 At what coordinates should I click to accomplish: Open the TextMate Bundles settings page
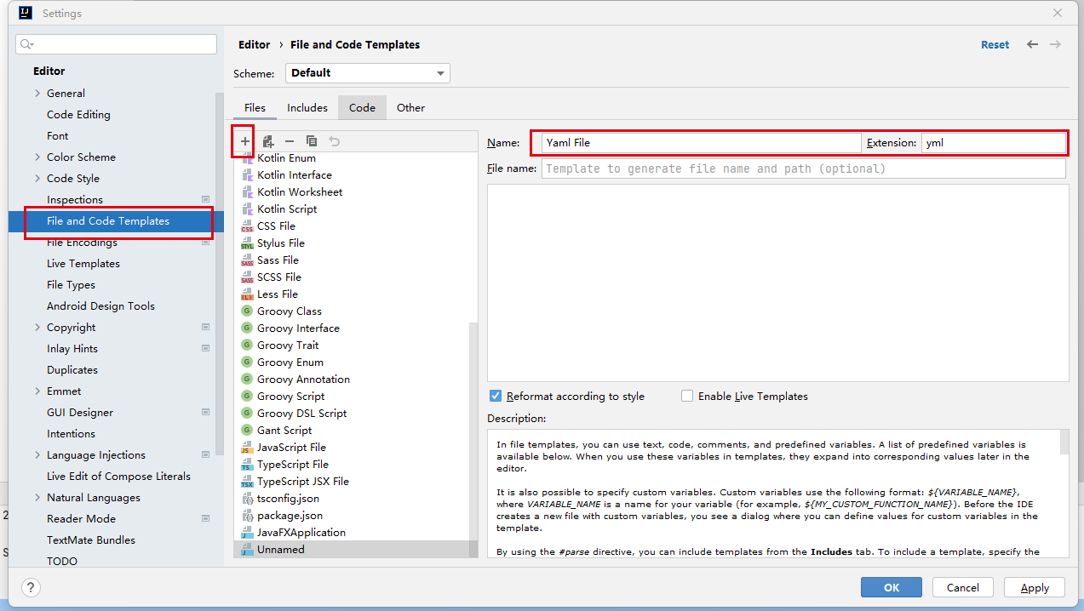(x=91, y=540)
